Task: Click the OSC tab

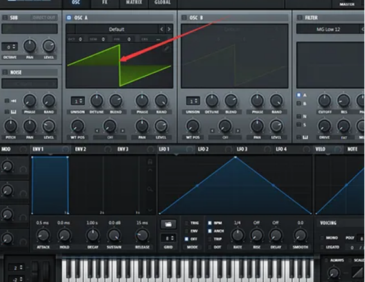Action: (76, 3)
